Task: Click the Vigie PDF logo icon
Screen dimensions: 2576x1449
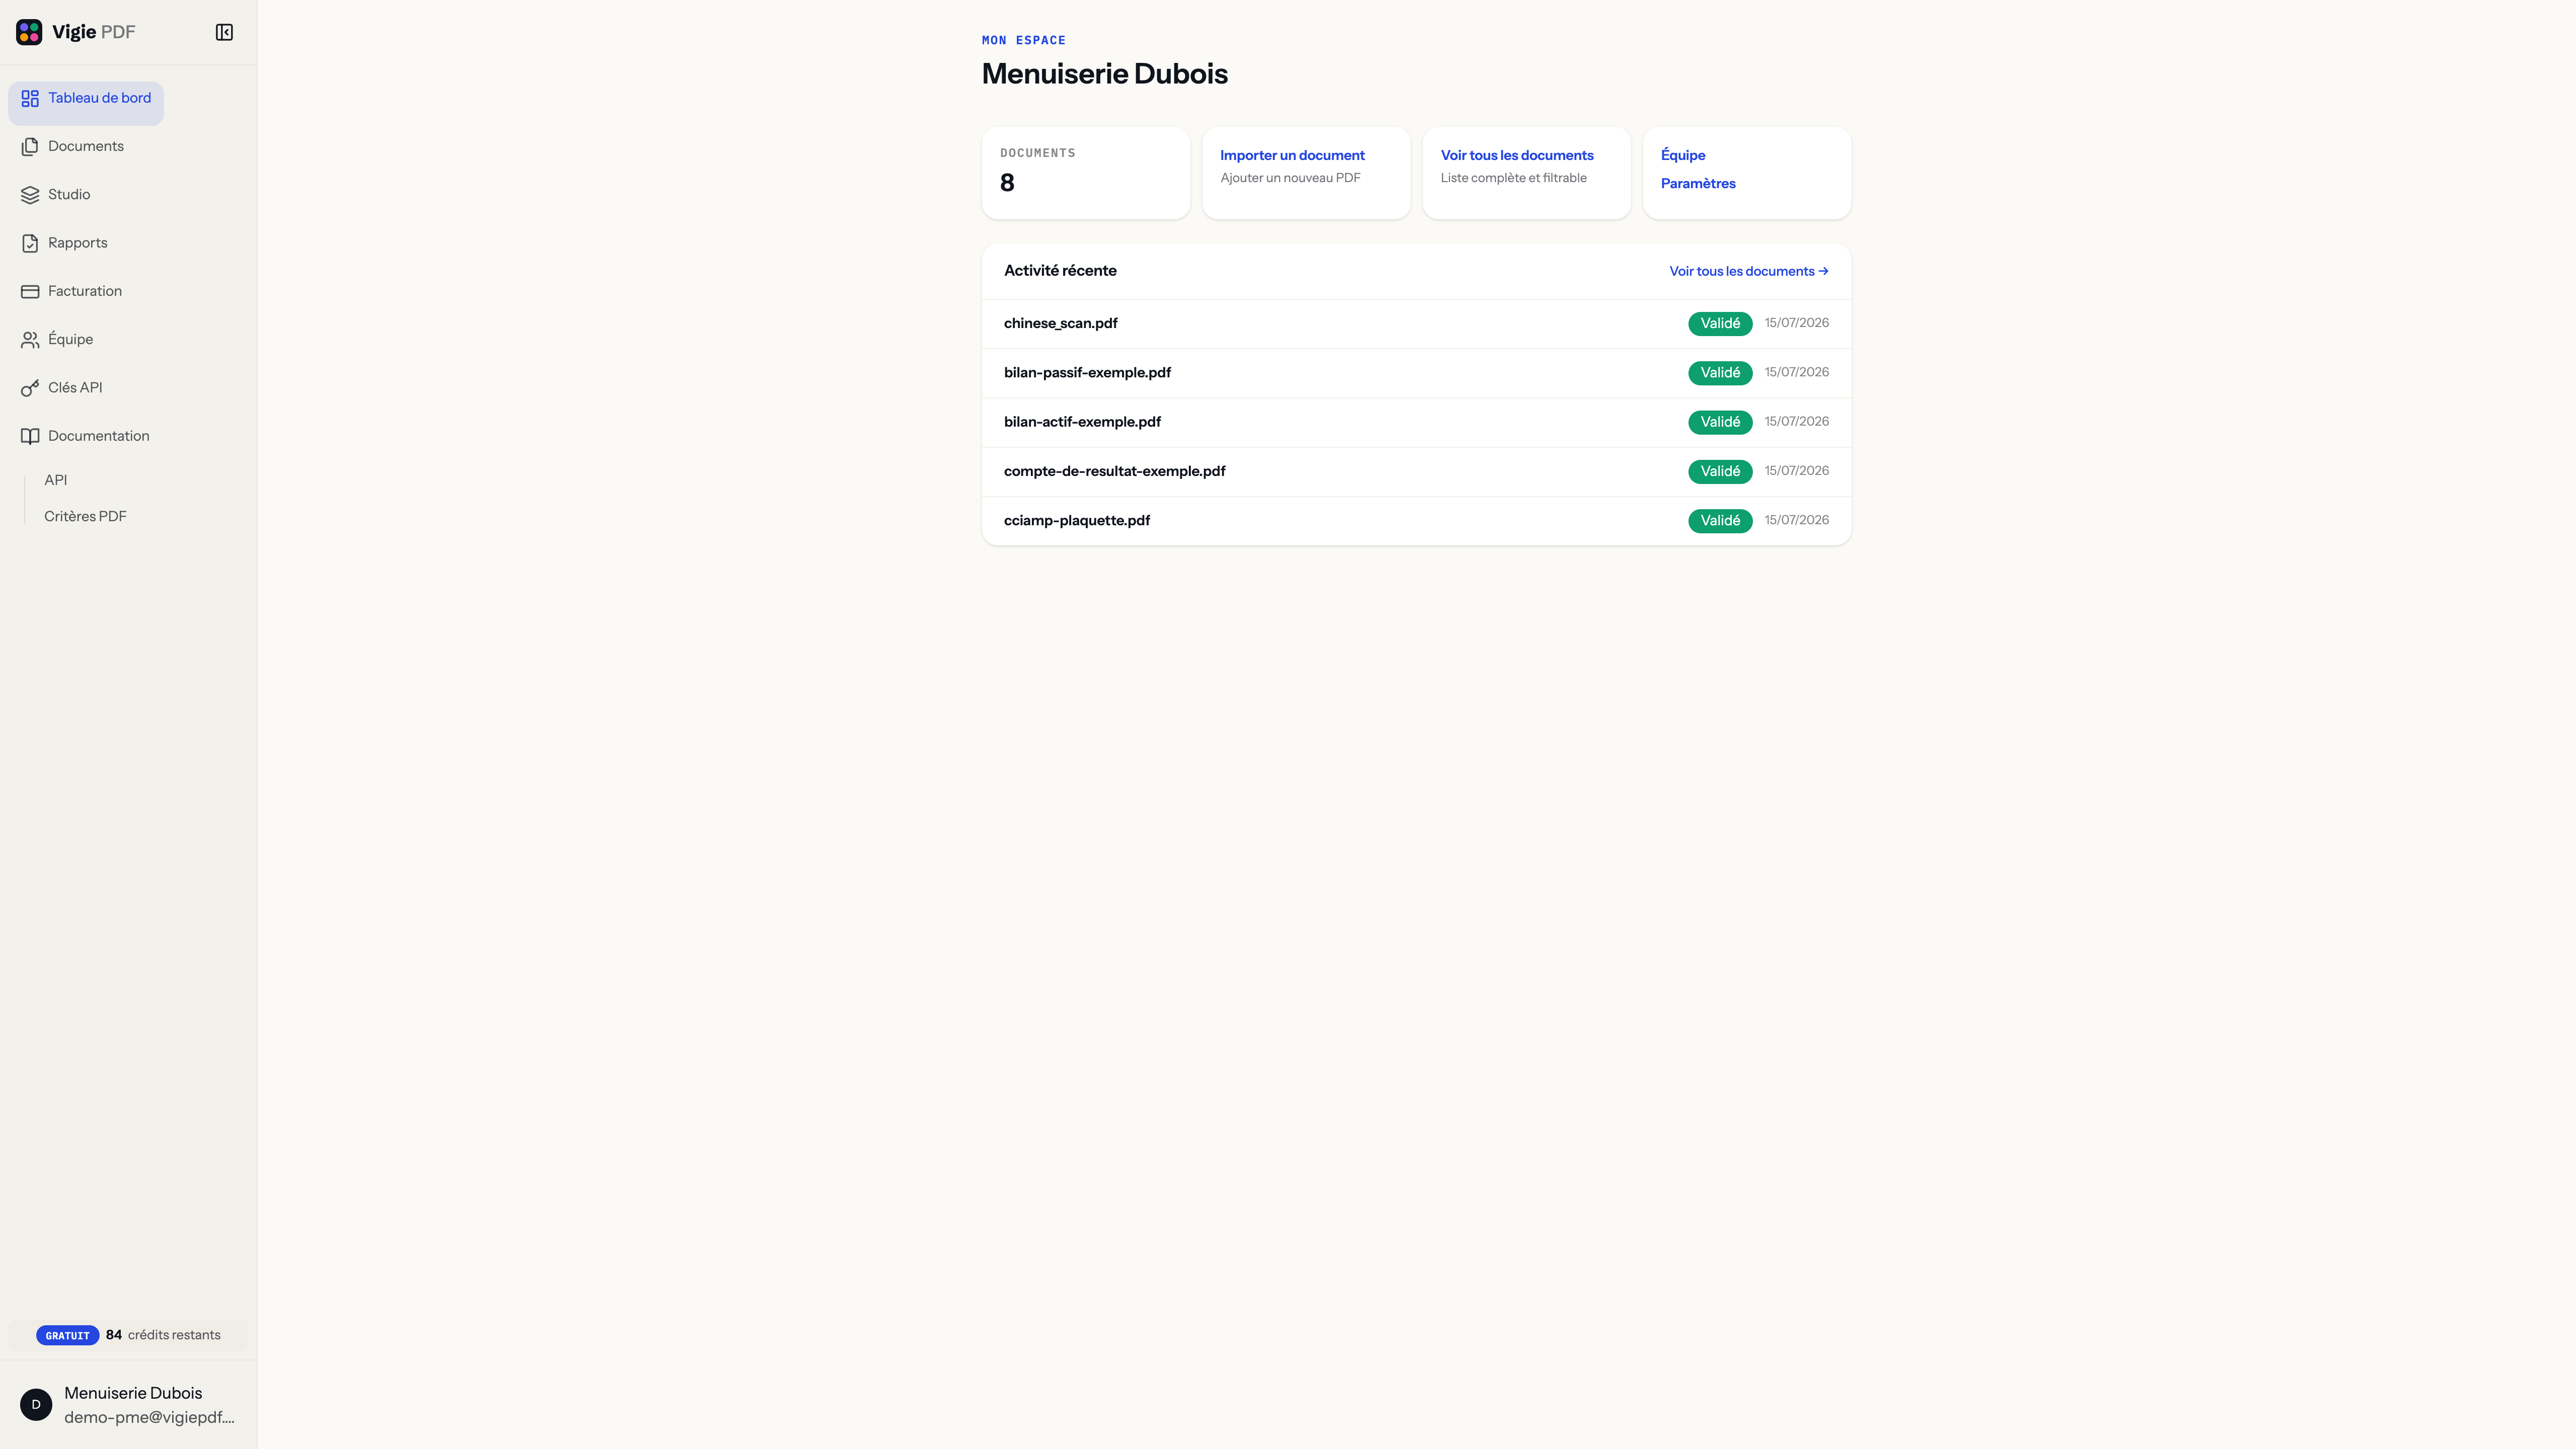Action: (29, 32)
